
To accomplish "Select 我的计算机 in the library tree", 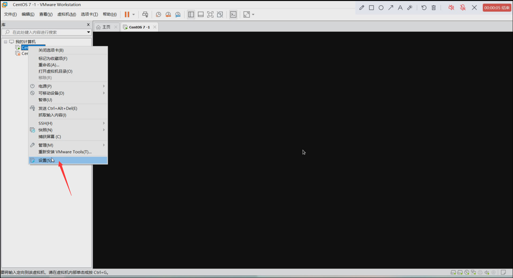I will tap(26, 42).
